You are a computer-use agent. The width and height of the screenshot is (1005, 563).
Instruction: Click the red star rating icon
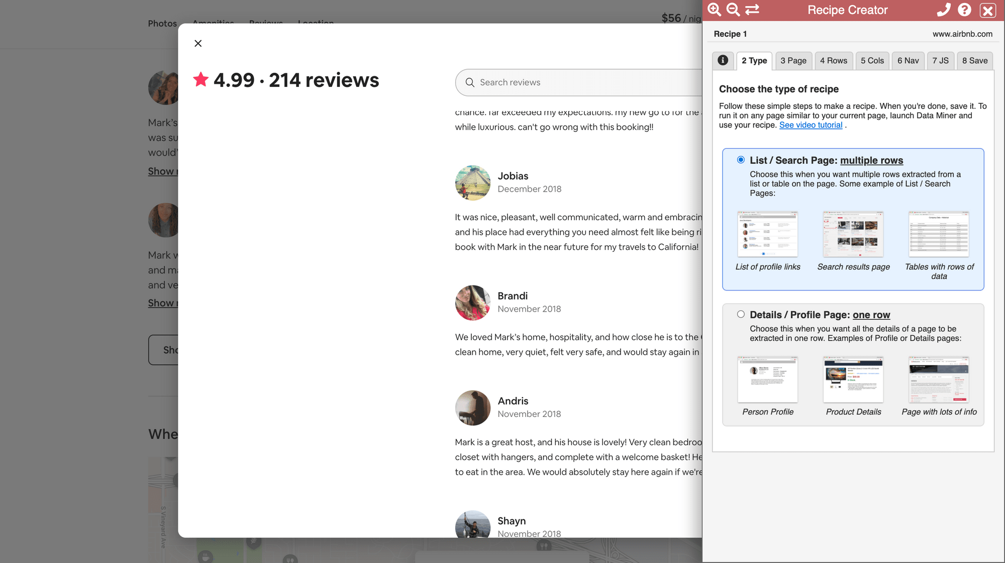(x=200, y=79)
